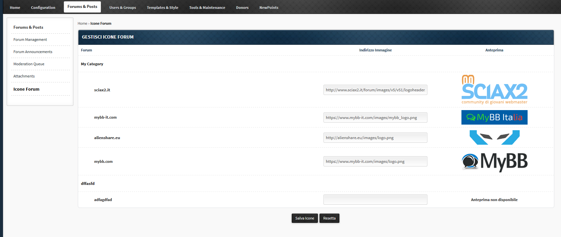Open Forum Announcements in the sidebar
The height and width of the screenshot is (237, 561).
[33, 52]
